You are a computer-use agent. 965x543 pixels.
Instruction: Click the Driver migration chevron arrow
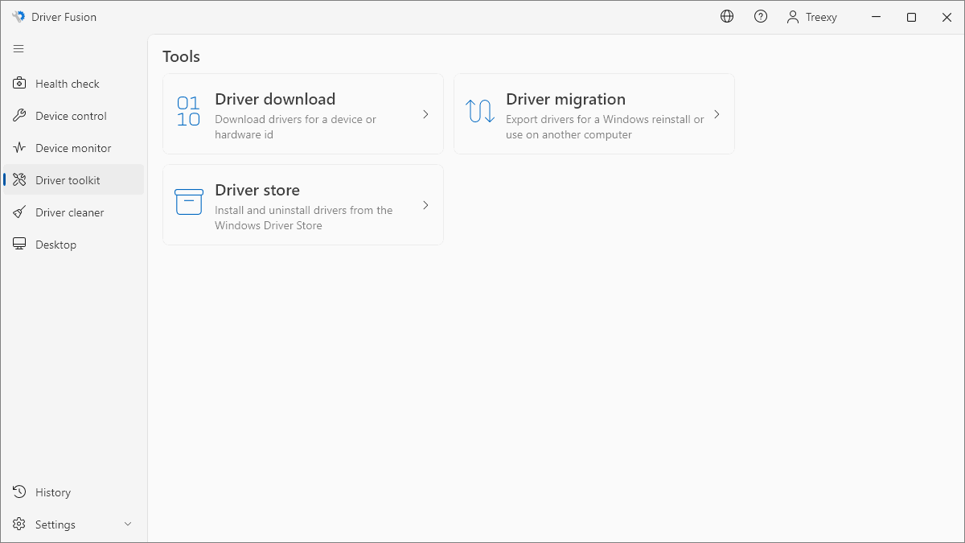tap(717, 114)
